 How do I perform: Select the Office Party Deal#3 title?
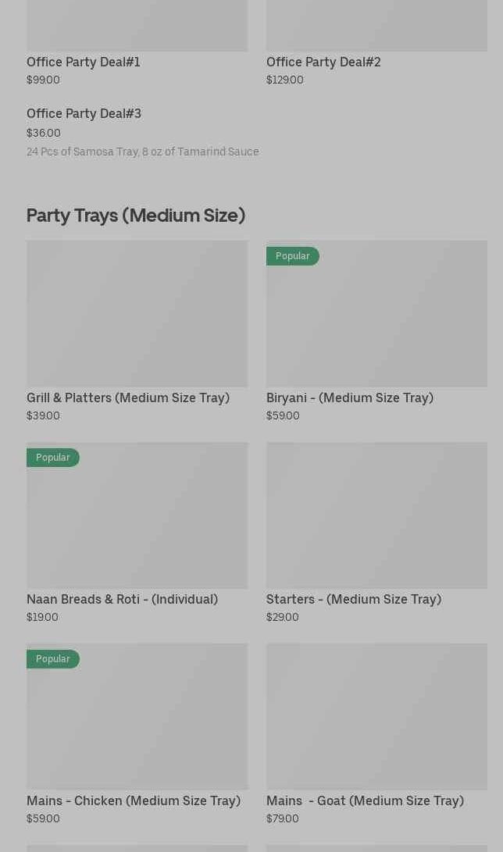pyautogui.click(x=84, y=113)
